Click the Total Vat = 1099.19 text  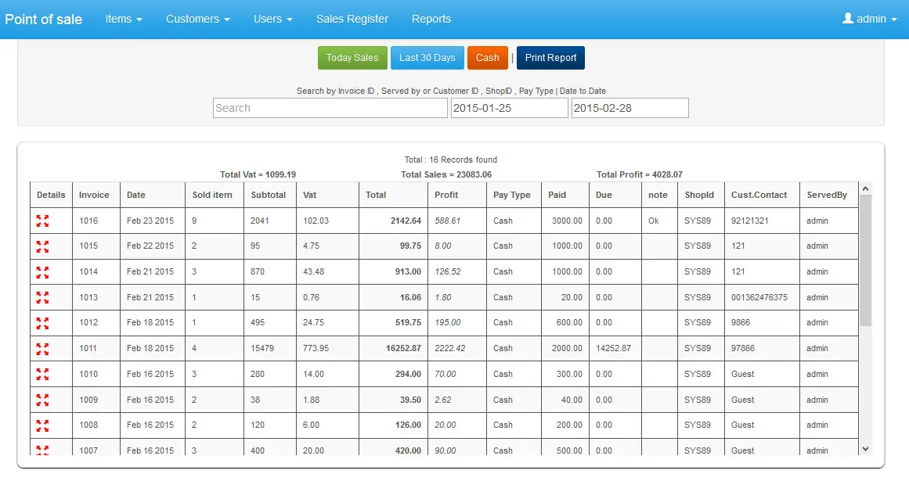pyautogui.click(x=258, y=174)
